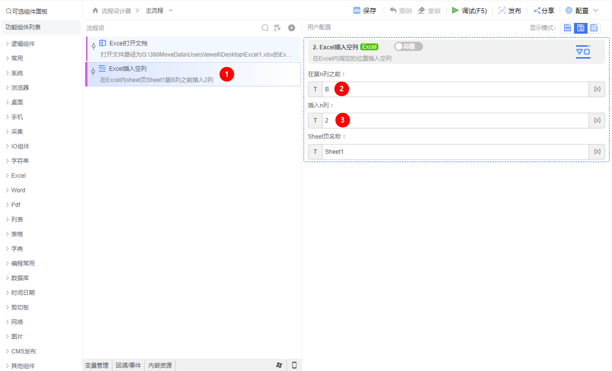Go to 流程设计器 via breadcrumb link
The width and height of the screenshot is (612, 371).
tap(116, 10)
